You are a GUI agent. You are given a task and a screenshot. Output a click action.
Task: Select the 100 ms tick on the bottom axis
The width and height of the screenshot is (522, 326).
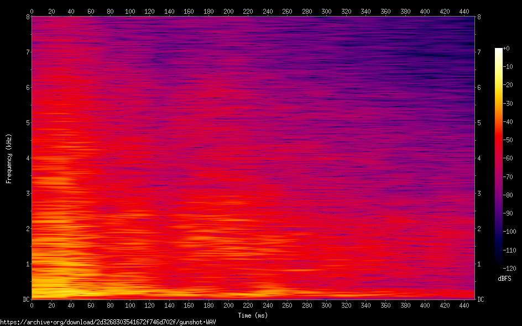pyautogui.click(x=130, y=305)
